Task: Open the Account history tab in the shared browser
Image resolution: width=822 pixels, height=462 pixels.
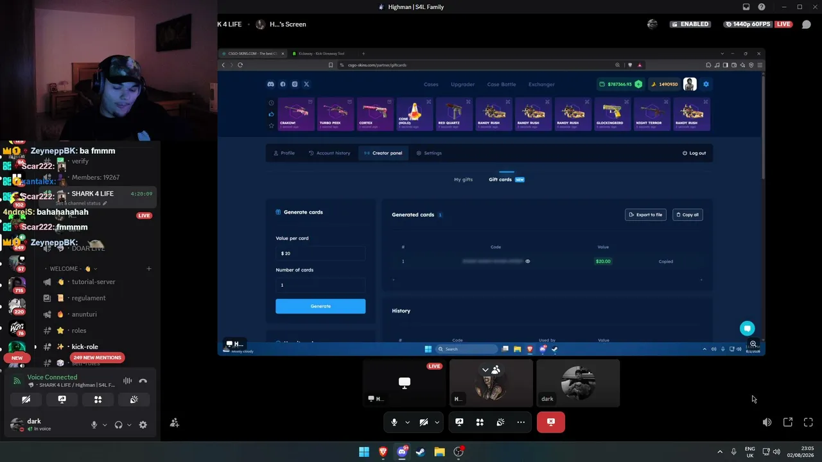Action: point(329,153)
